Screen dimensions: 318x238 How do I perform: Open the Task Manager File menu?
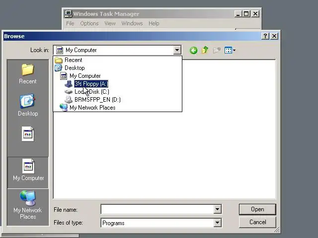(x=70, y=23)
